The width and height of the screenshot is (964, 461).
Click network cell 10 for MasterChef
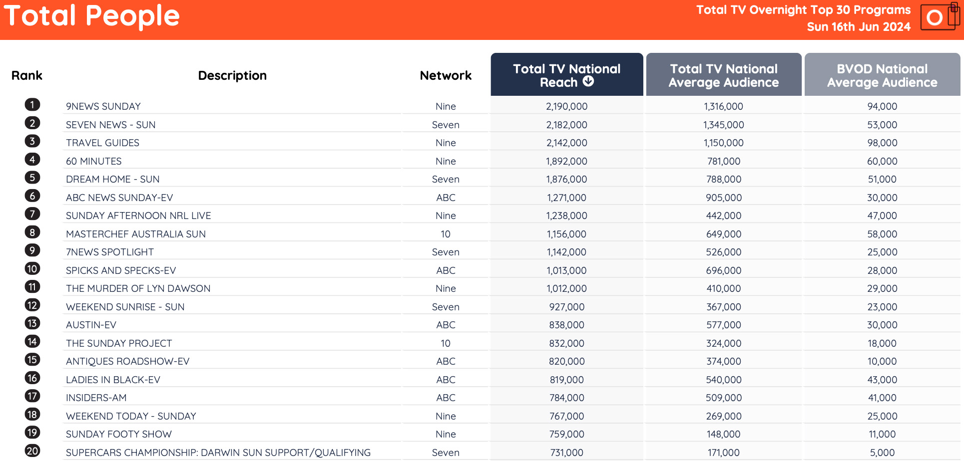(x=446, y=234)
